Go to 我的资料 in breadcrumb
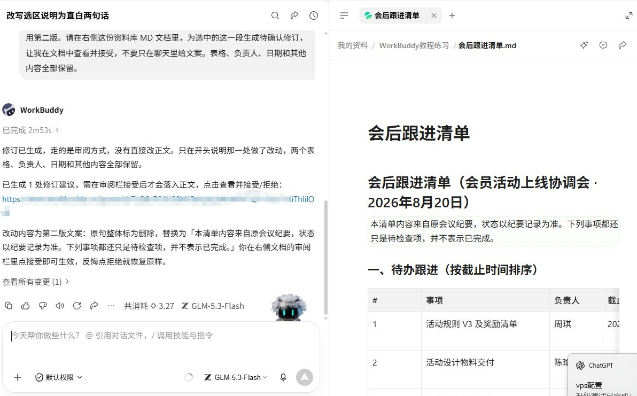 353,45
